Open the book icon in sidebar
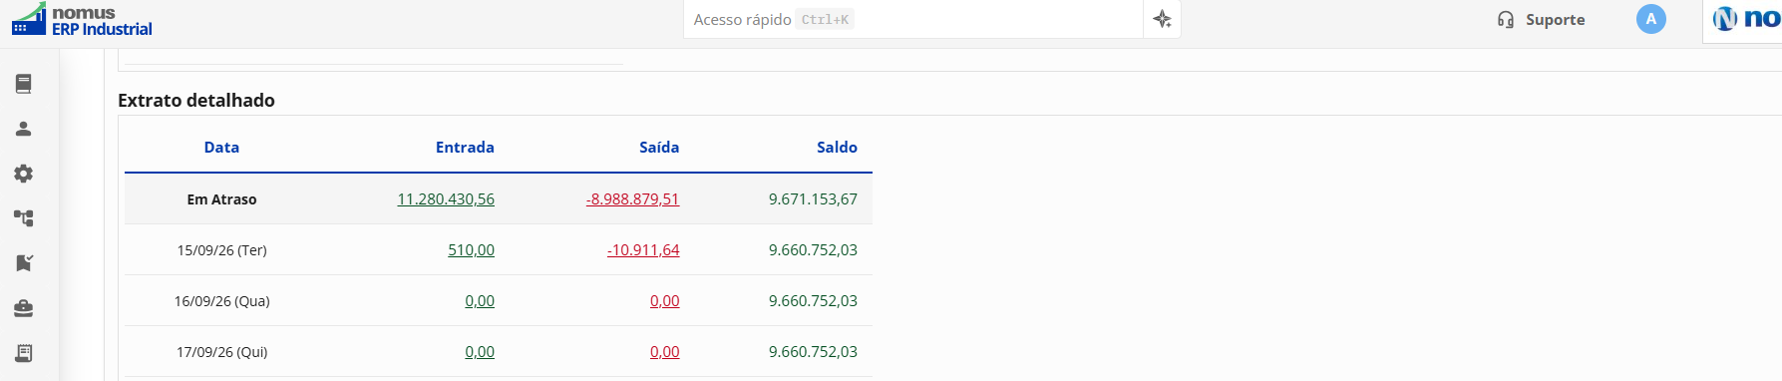This screenshot has height=381, width=1782. click(x=24, y=84)
